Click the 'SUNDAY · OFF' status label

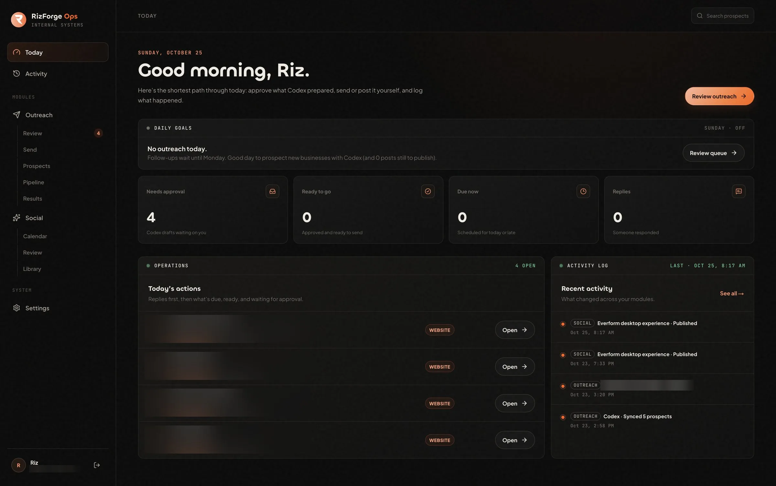pos(725,128)
